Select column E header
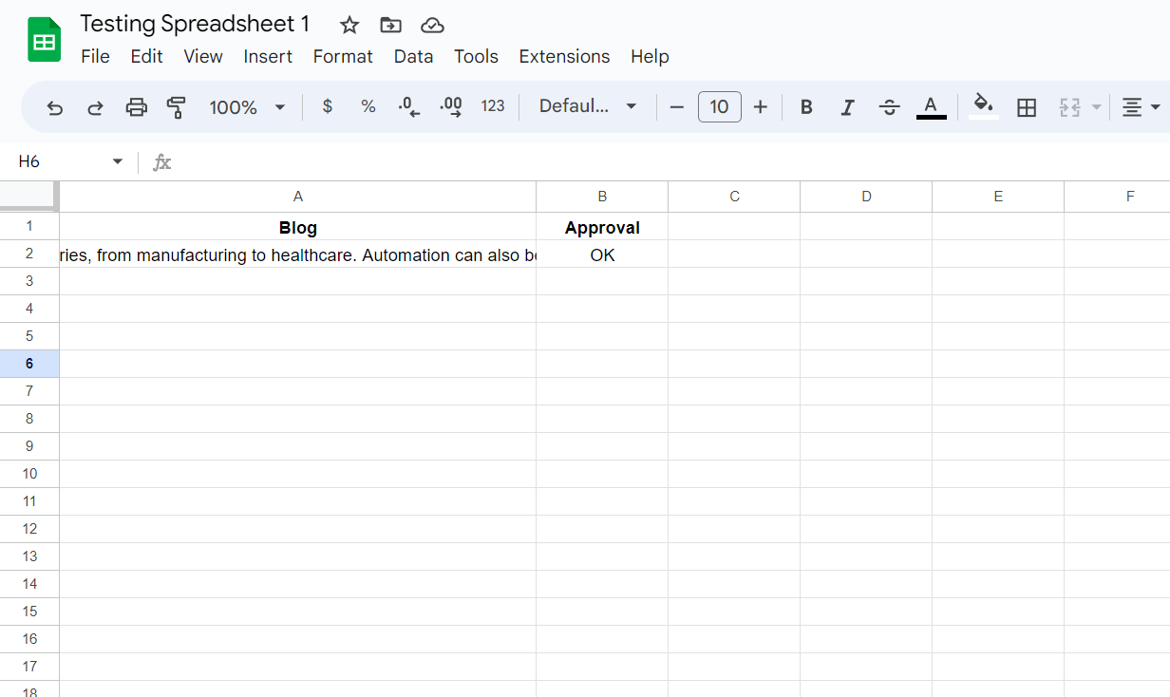The image size is (1170, 697). (998, 197)
